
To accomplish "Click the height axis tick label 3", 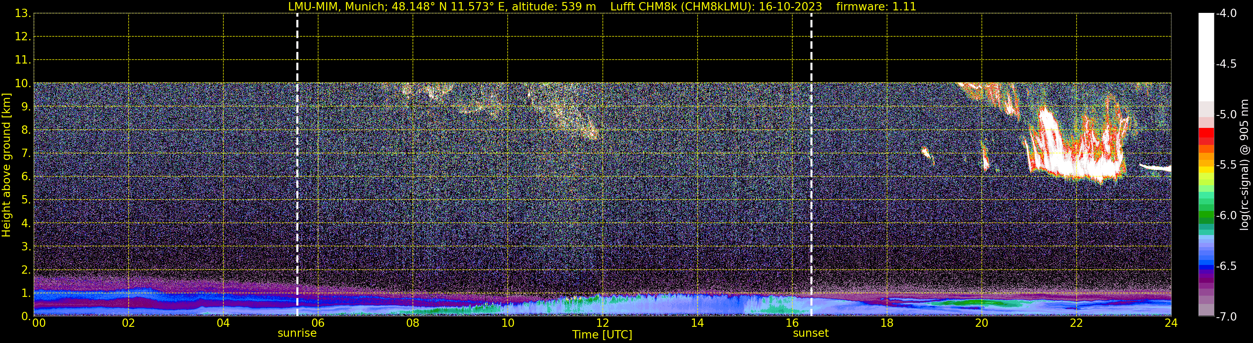I will pos(25,246).
